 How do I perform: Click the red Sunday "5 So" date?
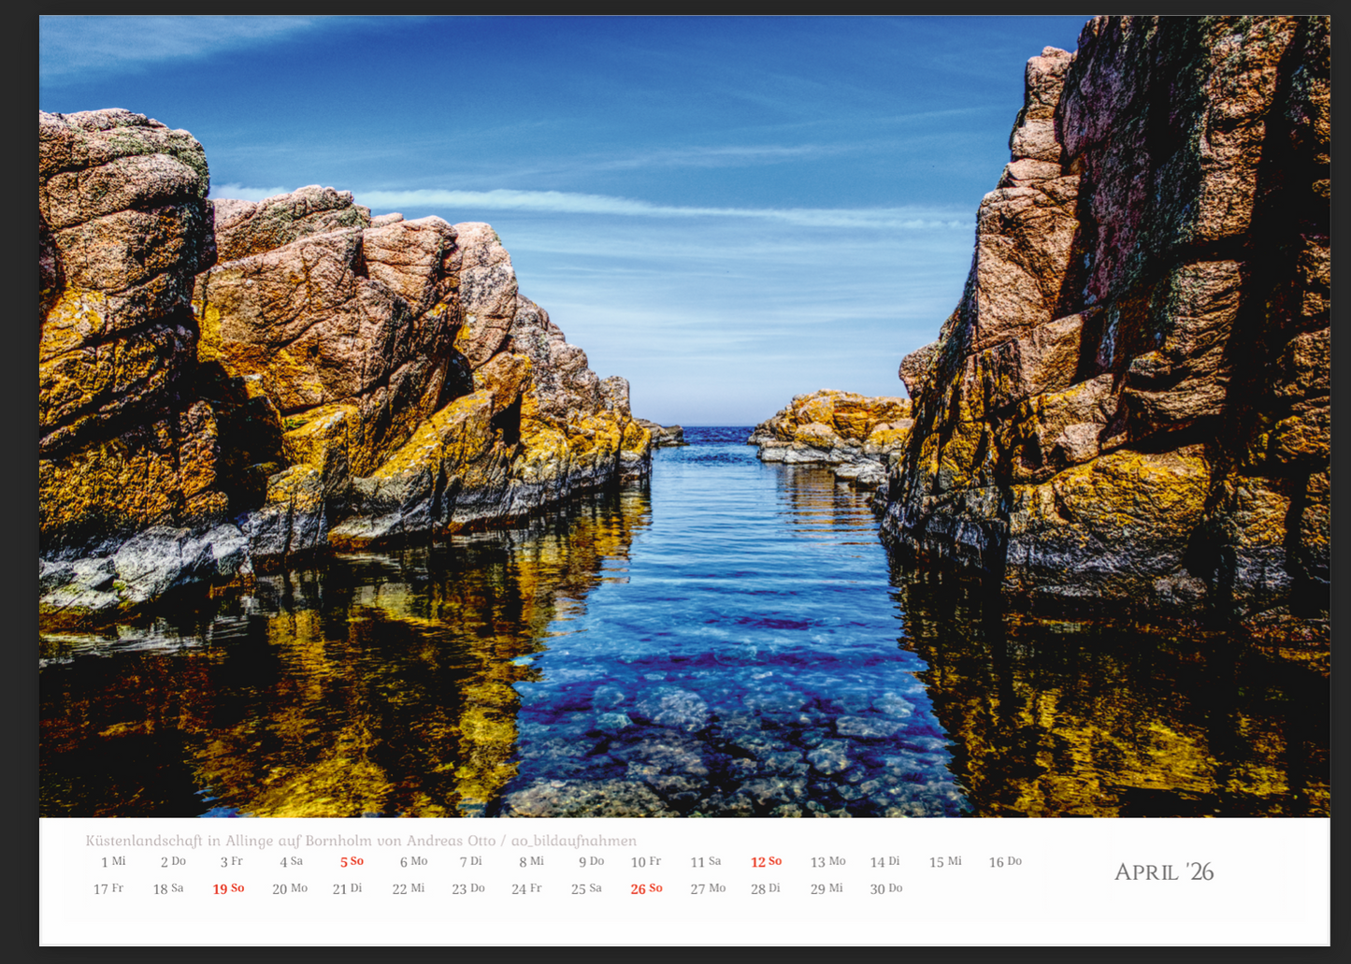352,862
